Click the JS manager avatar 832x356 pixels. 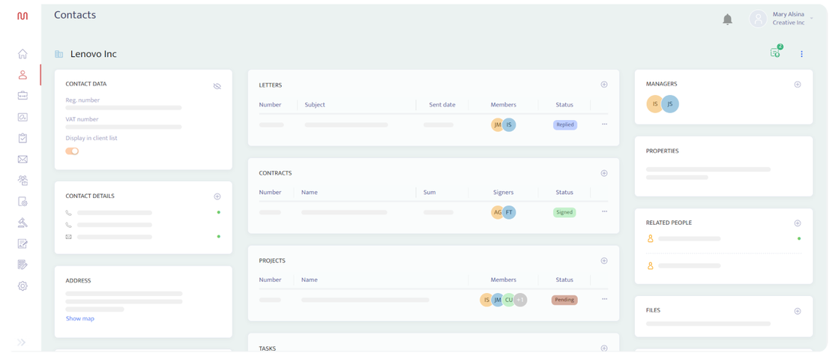(x=671, y=104)
